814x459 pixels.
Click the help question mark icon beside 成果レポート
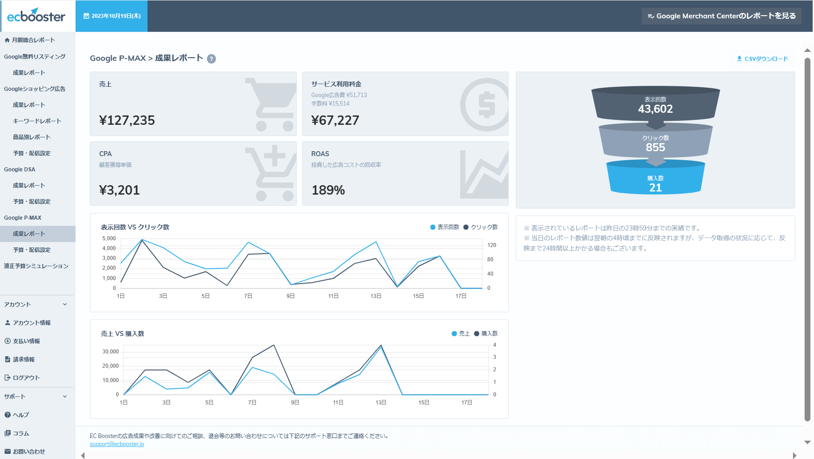click(211, 59)
